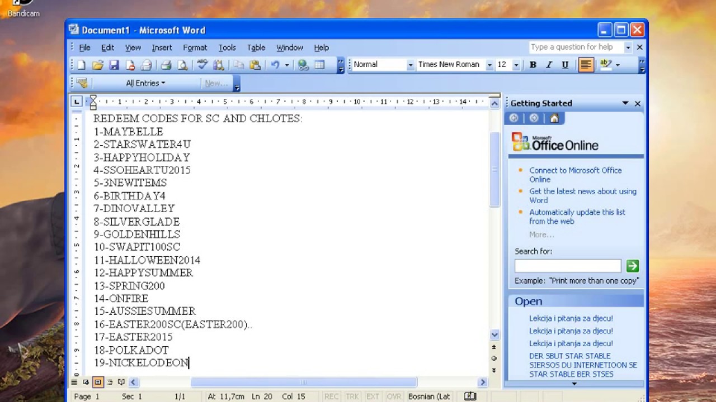The image size is (716, 402).
Task: Click the Paste clipboard icon
Action: 255,65
